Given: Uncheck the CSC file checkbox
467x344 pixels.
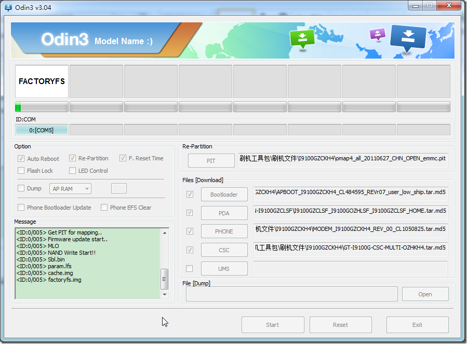Looking at the screenshot, I should click(x=190, y=250).
